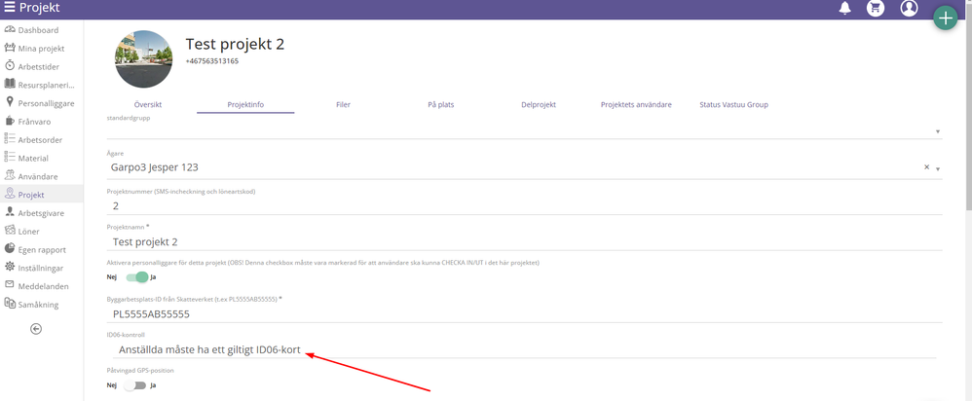Click the Arbetsorder list icon
Image resolution: width=972 pixels, height=401 pixels.
tap(10, 139)
